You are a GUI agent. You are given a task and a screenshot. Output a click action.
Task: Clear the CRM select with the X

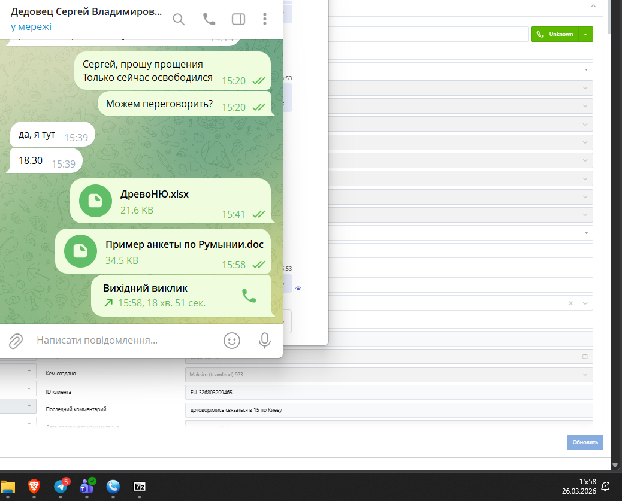[571, 303]
